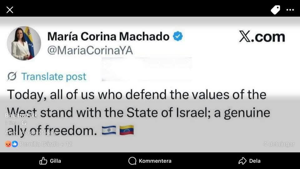Click the X.com logo
This screenshot has height=169, width=300.
[262, 37]
